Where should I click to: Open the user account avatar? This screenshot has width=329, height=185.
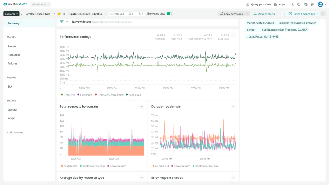tap(320, 4)
